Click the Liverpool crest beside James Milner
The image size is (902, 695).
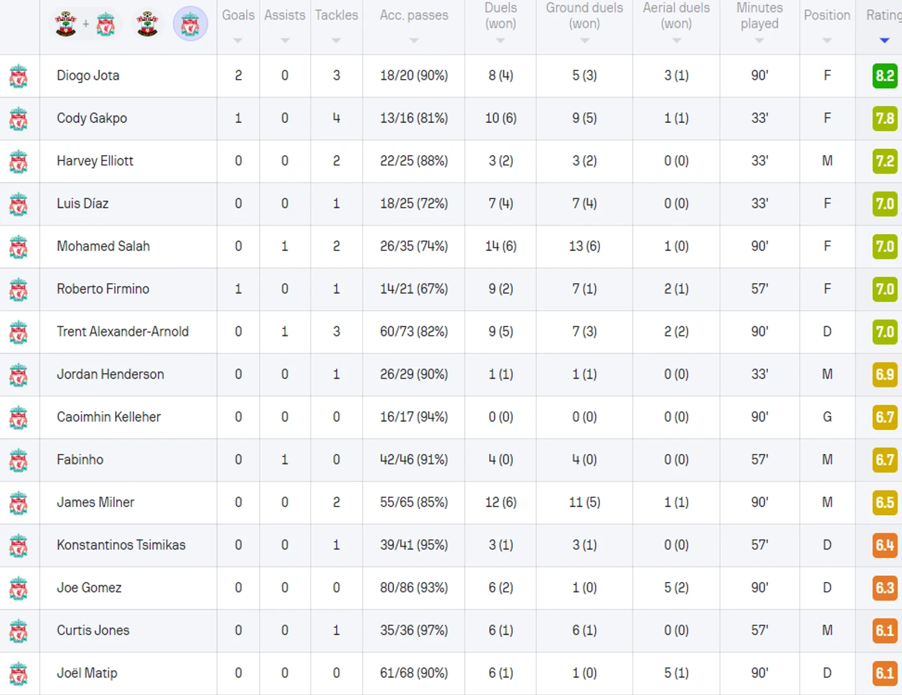[19, 503]
